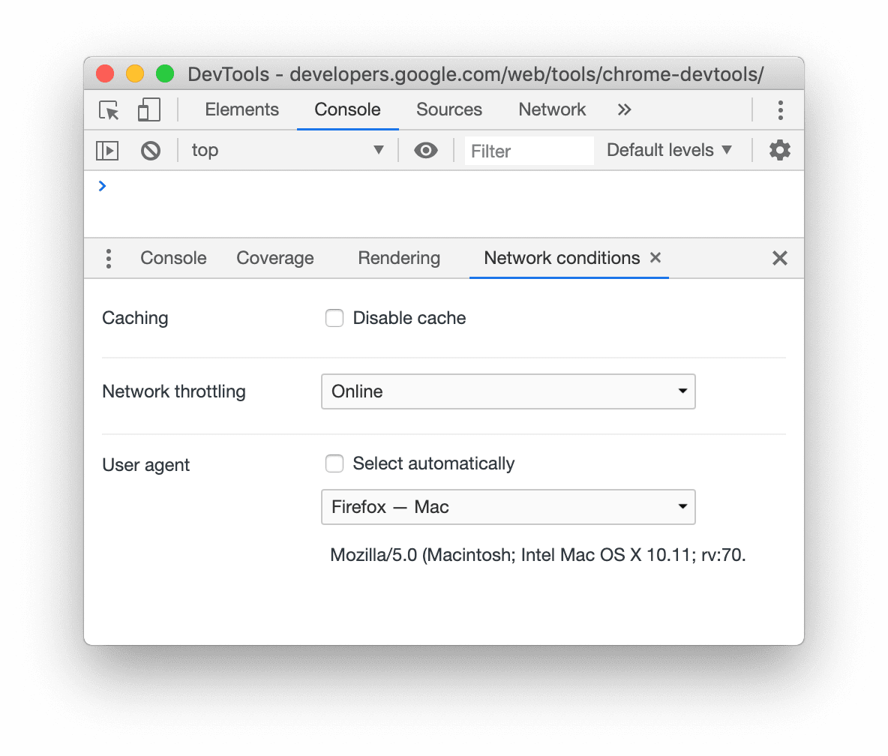Open the Default levels dropdown

point(668,150)
